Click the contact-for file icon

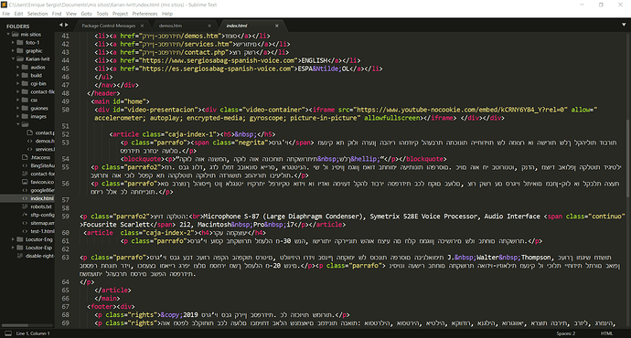[x=25, y=174]
